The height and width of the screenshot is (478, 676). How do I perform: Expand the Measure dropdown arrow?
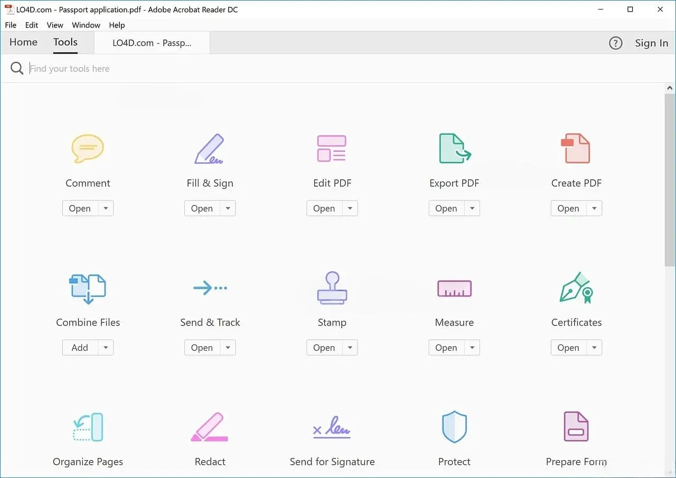472,348
